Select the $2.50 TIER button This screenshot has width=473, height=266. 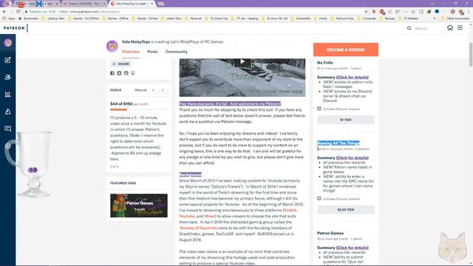346,210
